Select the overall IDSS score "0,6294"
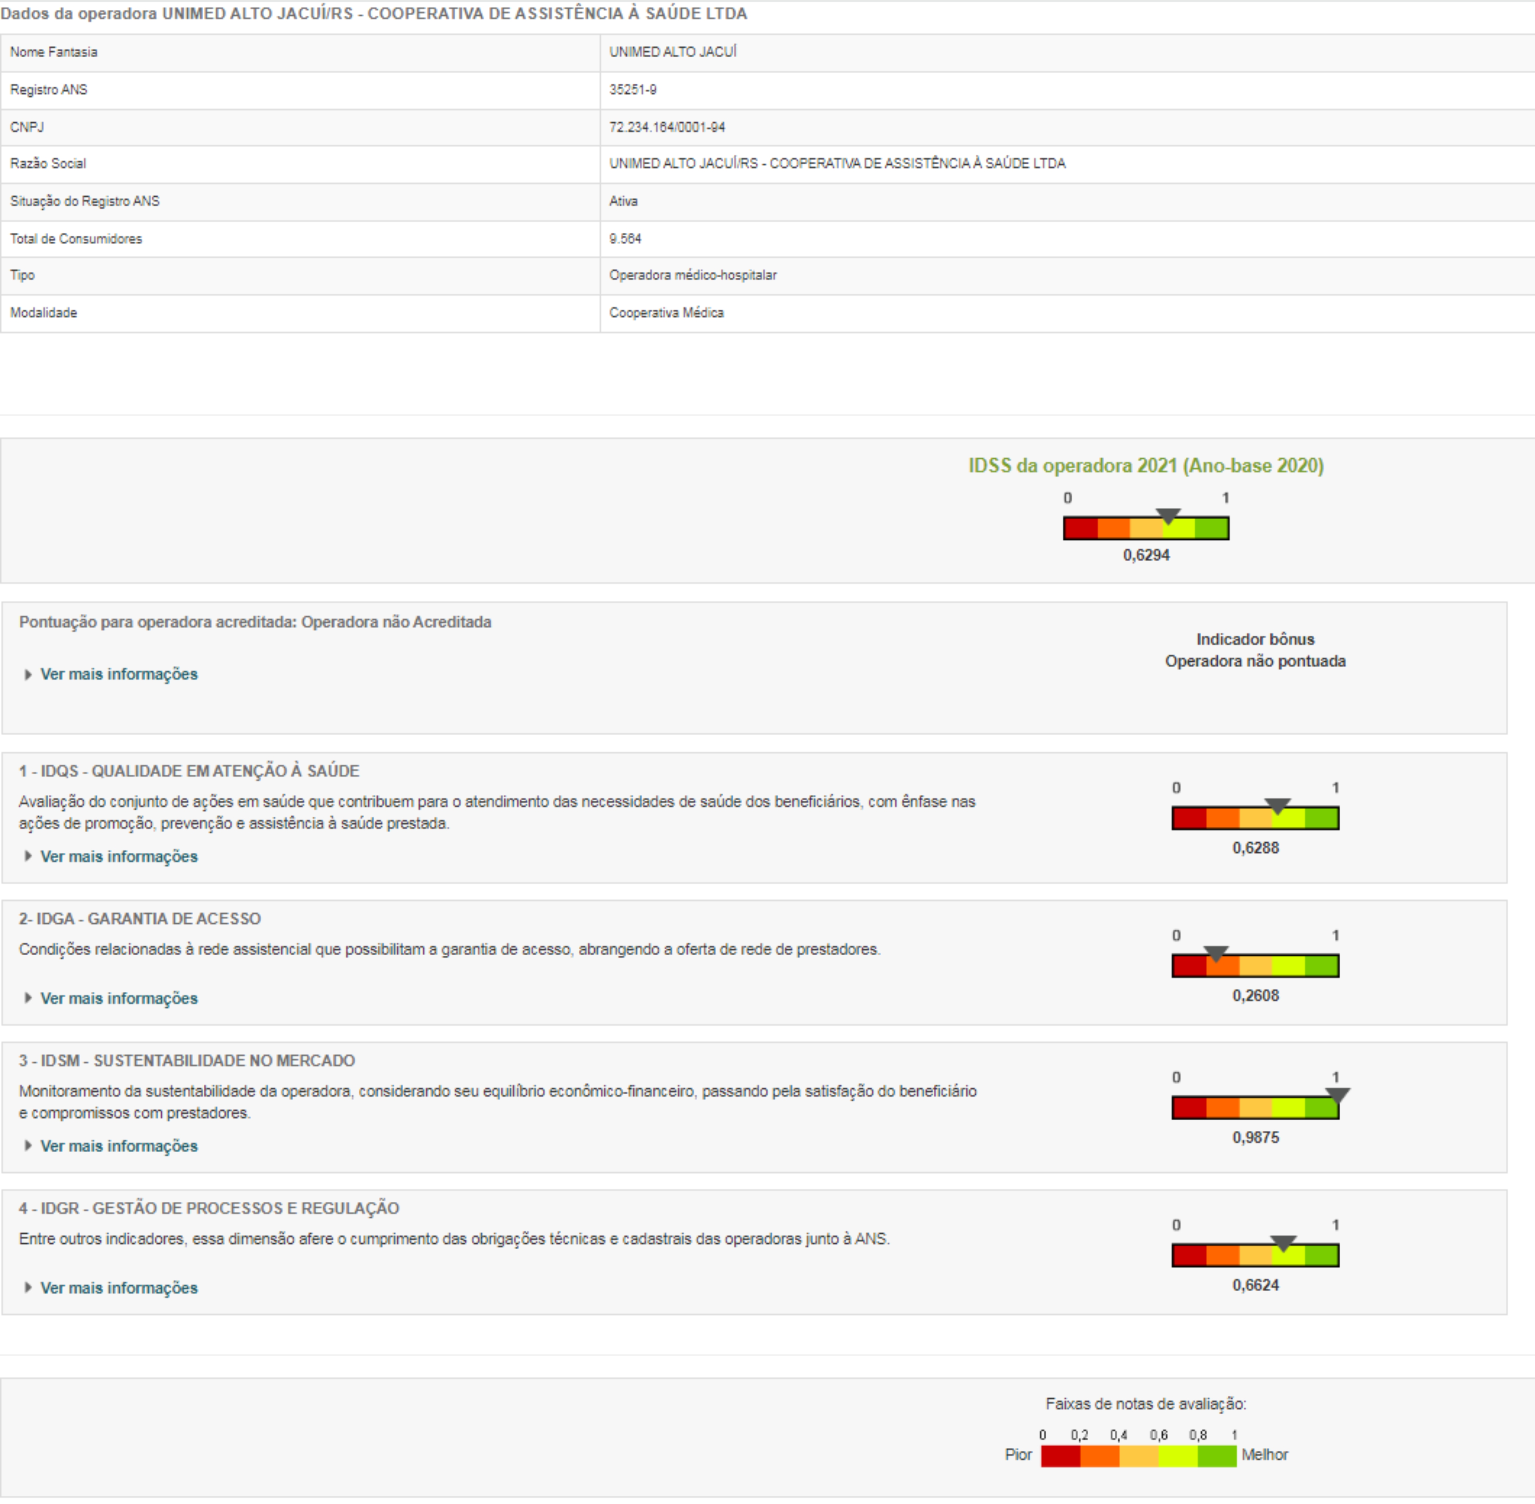The height and width of the screenshot is (1504, 1535). tap(1146, 555)
